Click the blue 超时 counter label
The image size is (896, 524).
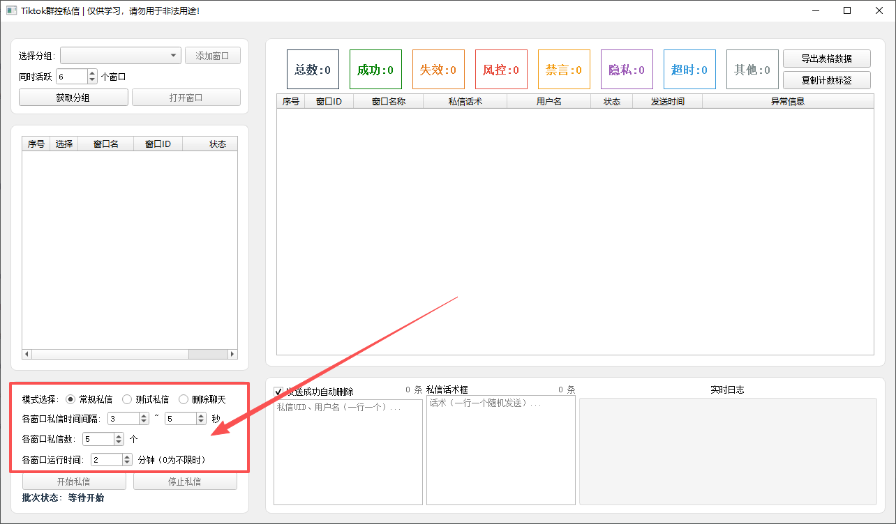689,70
